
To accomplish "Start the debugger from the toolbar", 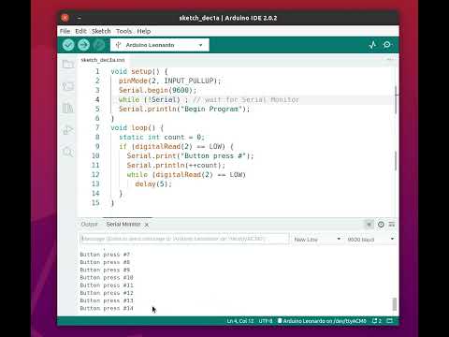I will pos(99,45).
